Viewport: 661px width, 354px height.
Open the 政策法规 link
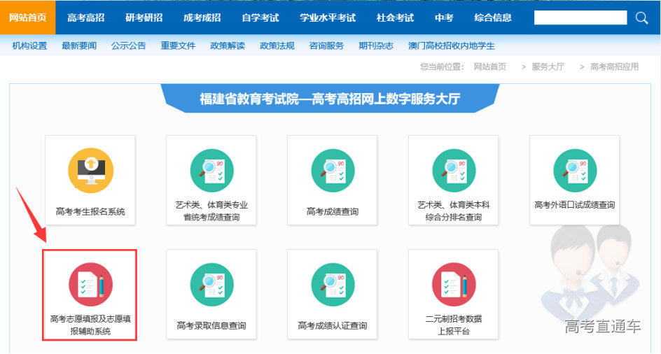[277, 46]
